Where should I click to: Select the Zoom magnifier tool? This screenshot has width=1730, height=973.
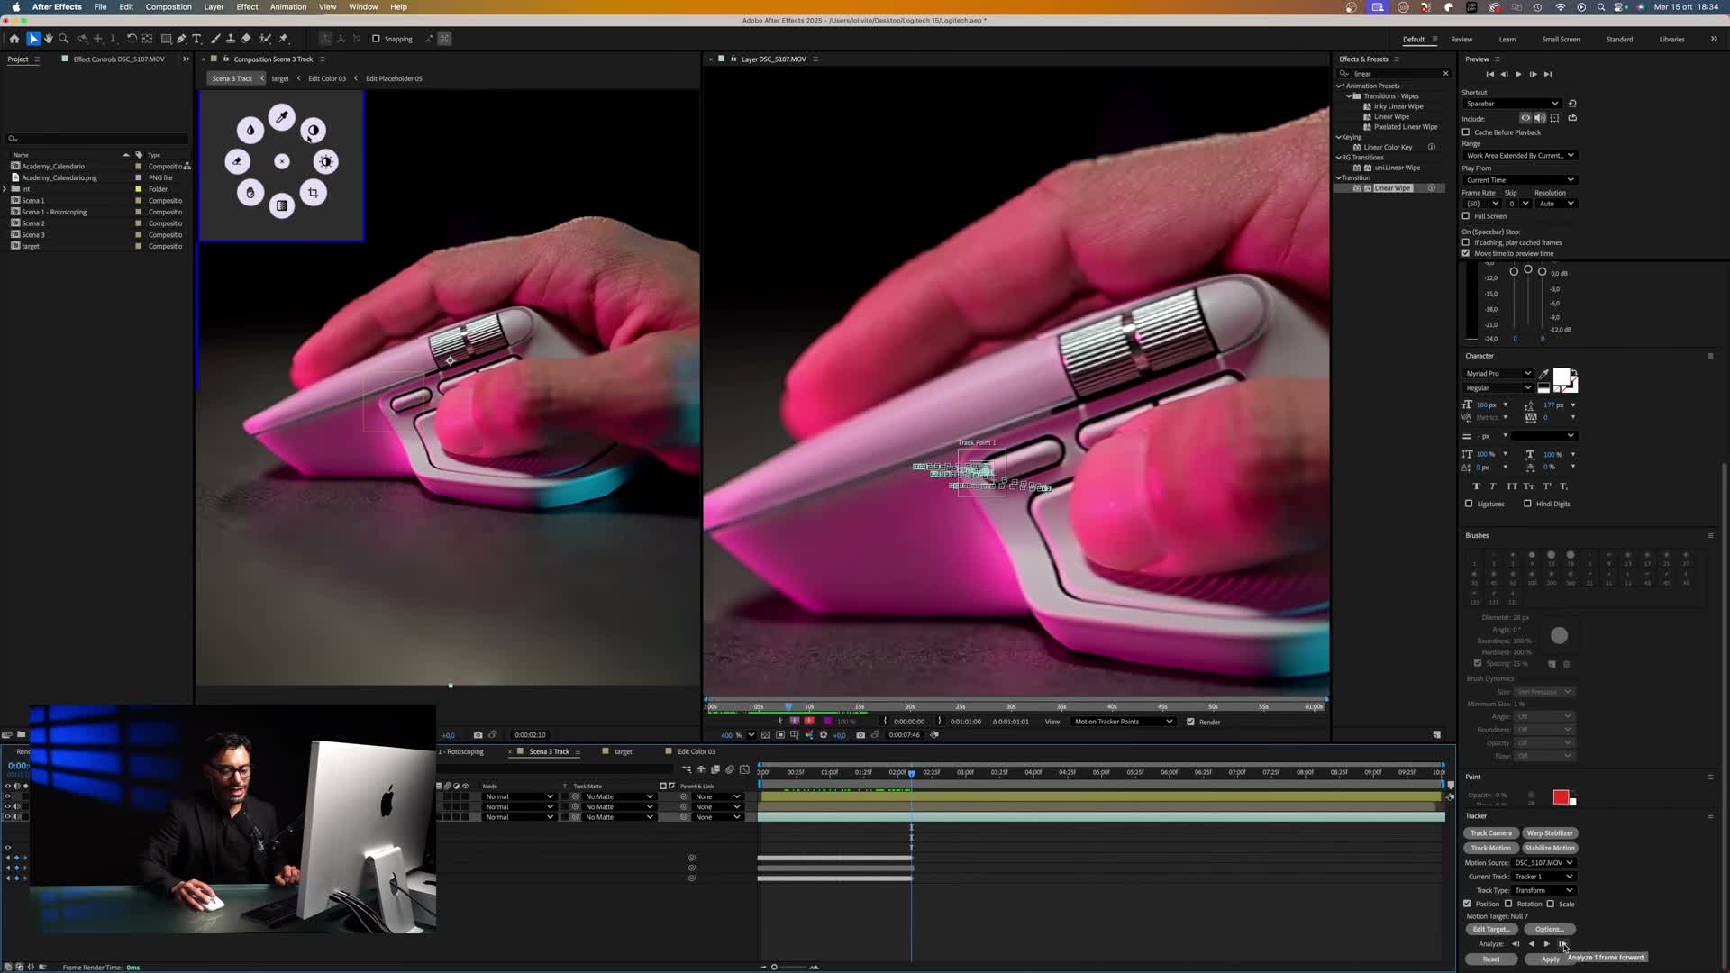coord(64,39)
